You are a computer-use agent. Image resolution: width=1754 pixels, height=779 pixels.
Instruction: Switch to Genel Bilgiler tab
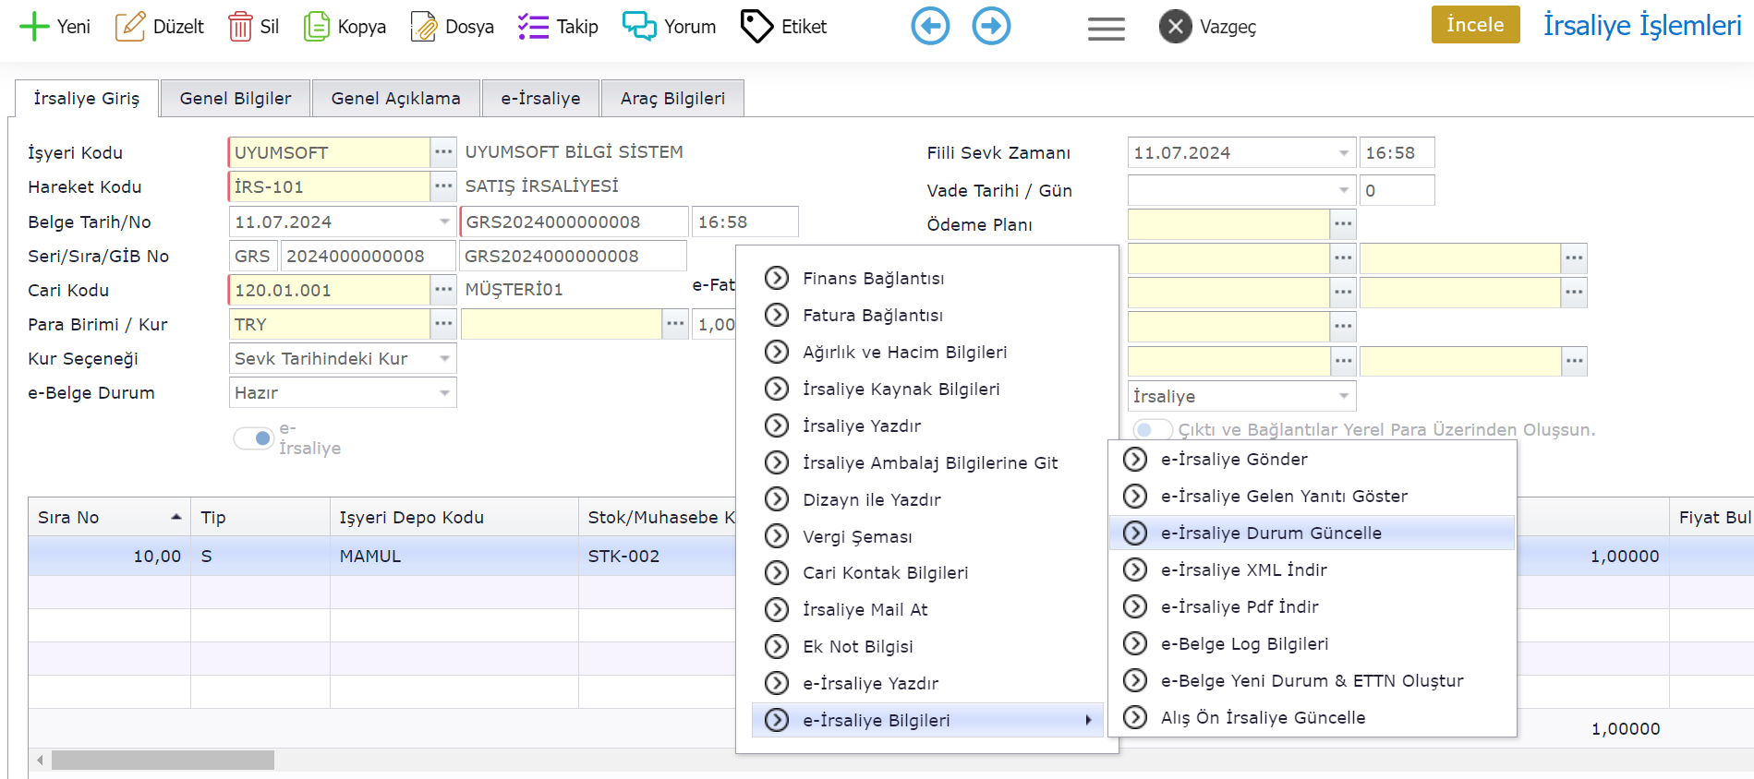coord(236,98)
